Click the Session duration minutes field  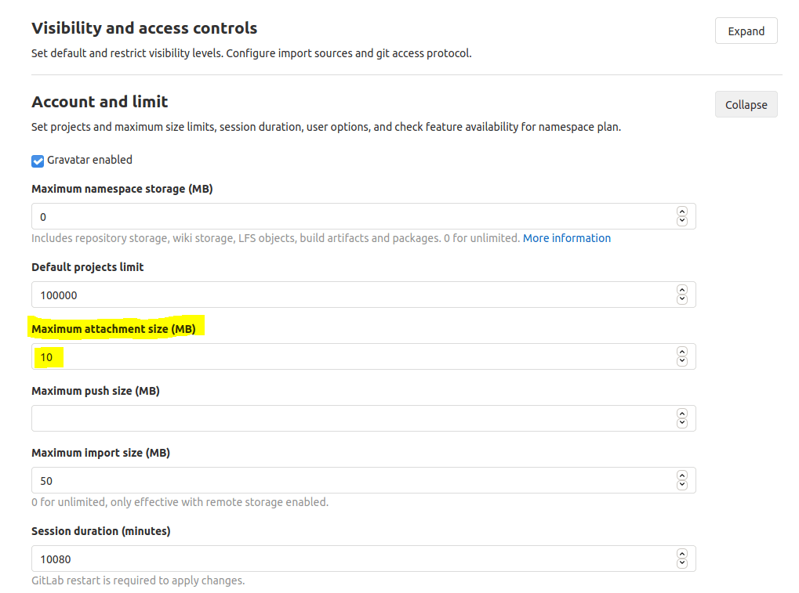click(353, 559)
